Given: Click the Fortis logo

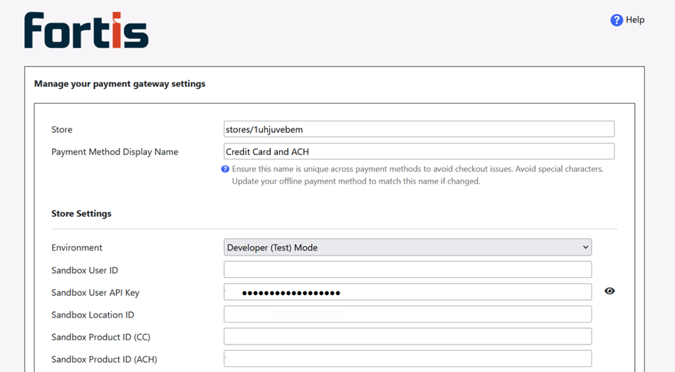Looking at the screenshot, I should point(86,30).
